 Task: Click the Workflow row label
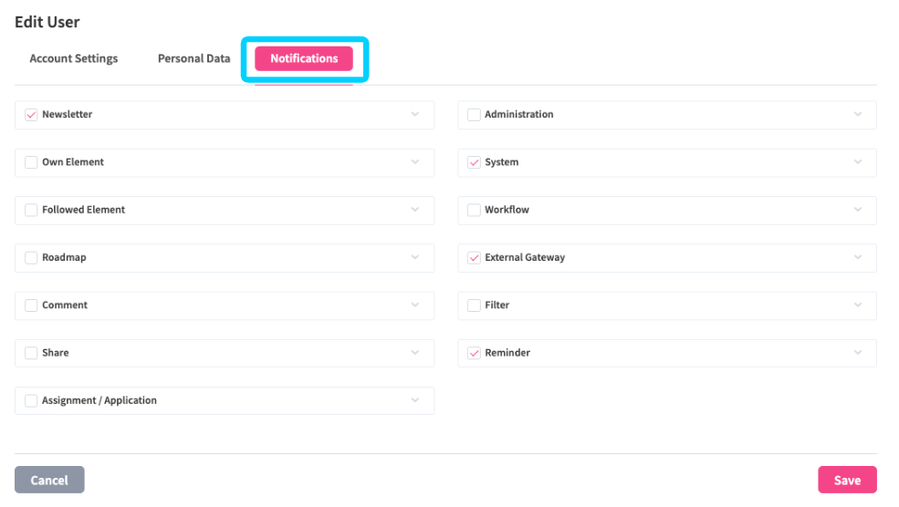[x=507, y=210]
